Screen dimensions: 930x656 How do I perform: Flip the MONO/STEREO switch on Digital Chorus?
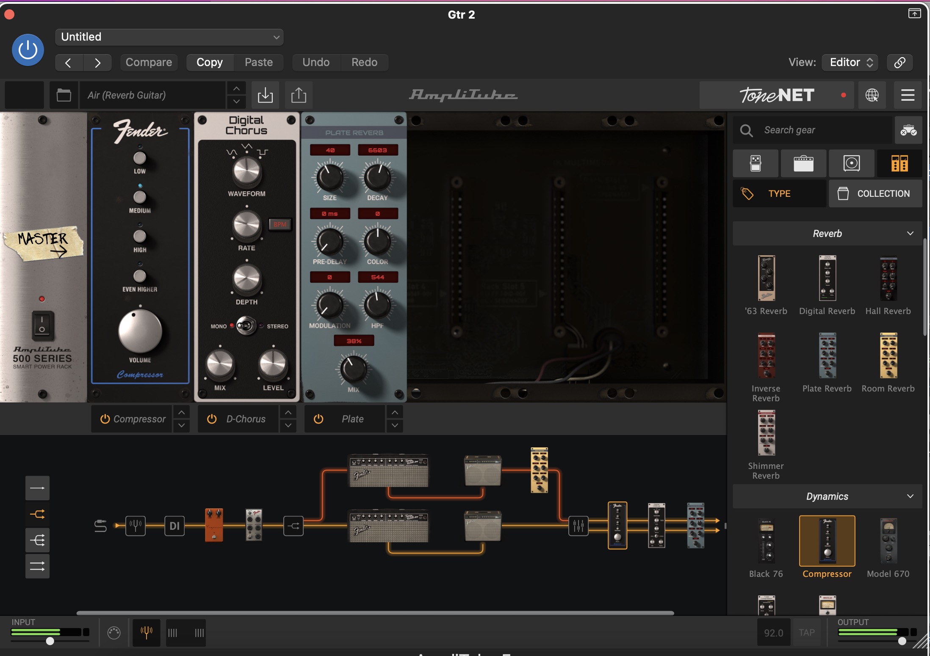tap(246, 326)
